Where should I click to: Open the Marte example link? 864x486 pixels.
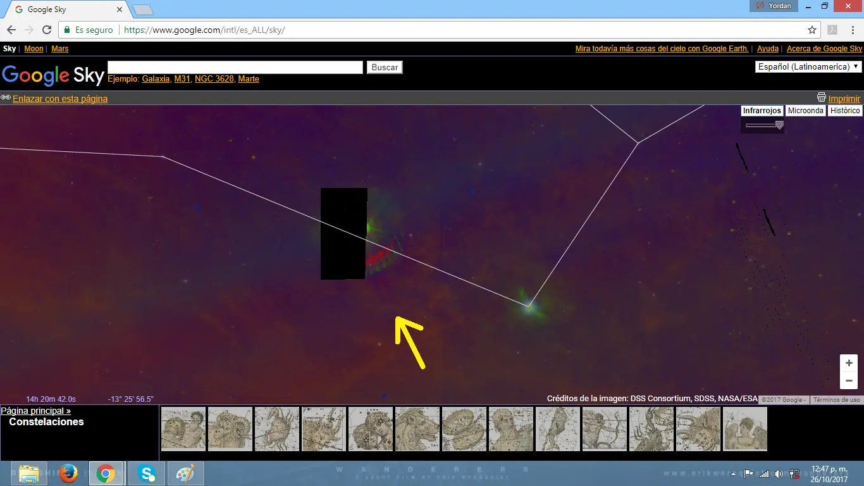click(x=249, y=79)
